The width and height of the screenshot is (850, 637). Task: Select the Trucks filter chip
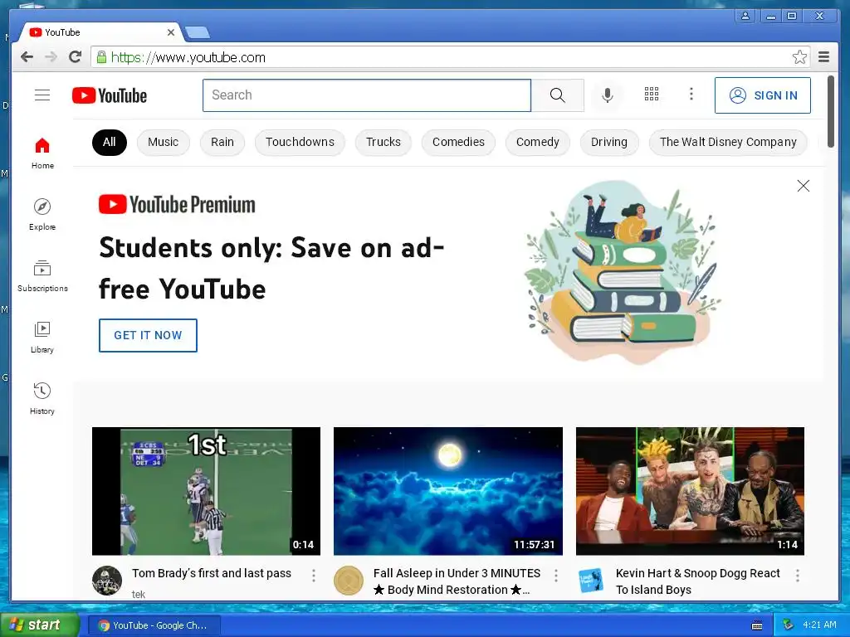(383, 143)
